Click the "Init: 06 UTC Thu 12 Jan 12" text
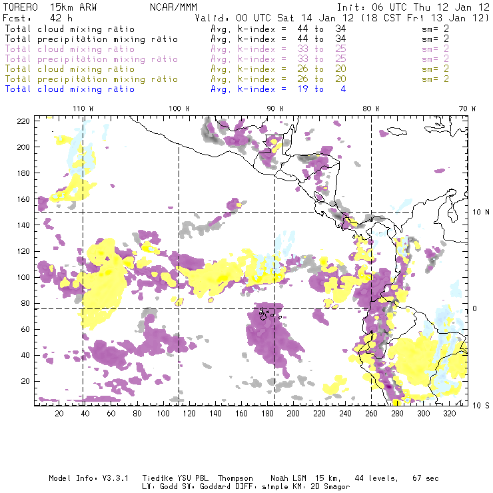This screenshot has width=493, height=493. [413, 7]
